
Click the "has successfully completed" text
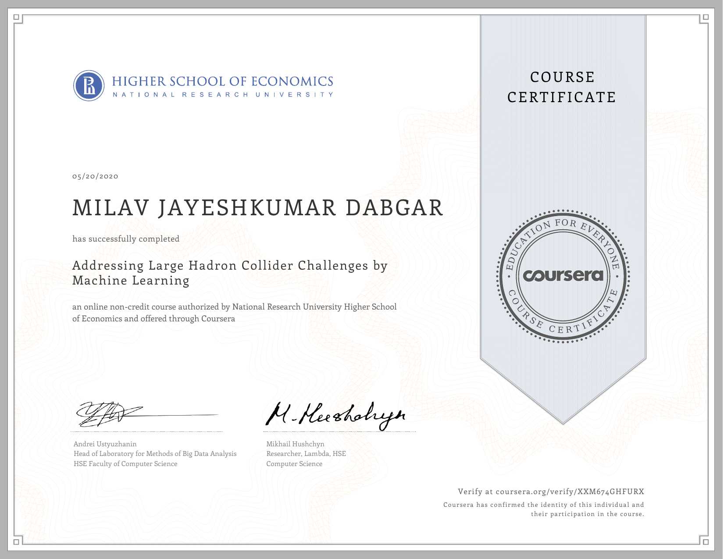tap(126, 239)
